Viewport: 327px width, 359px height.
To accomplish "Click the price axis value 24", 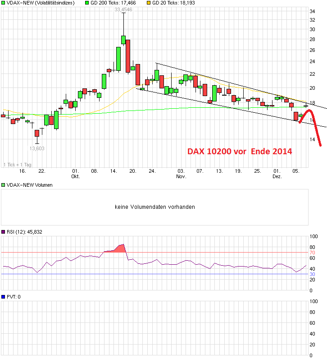I will click(312, 61).
